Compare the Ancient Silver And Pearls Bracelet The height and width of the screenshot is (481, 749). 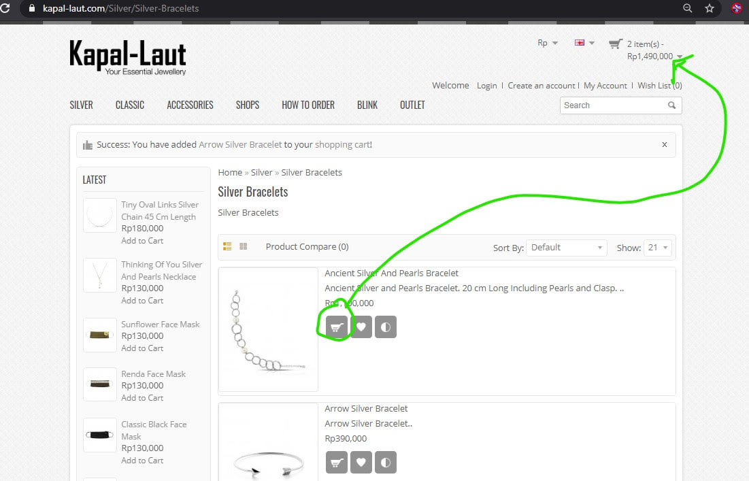click(386, 327)
